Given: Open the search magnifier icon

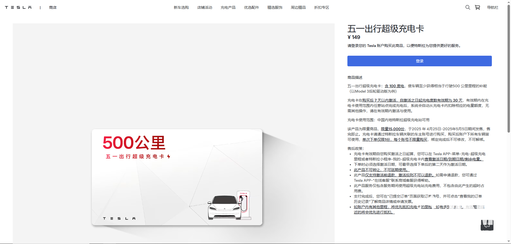Looking at the screenshot, I should pos(468,7).
